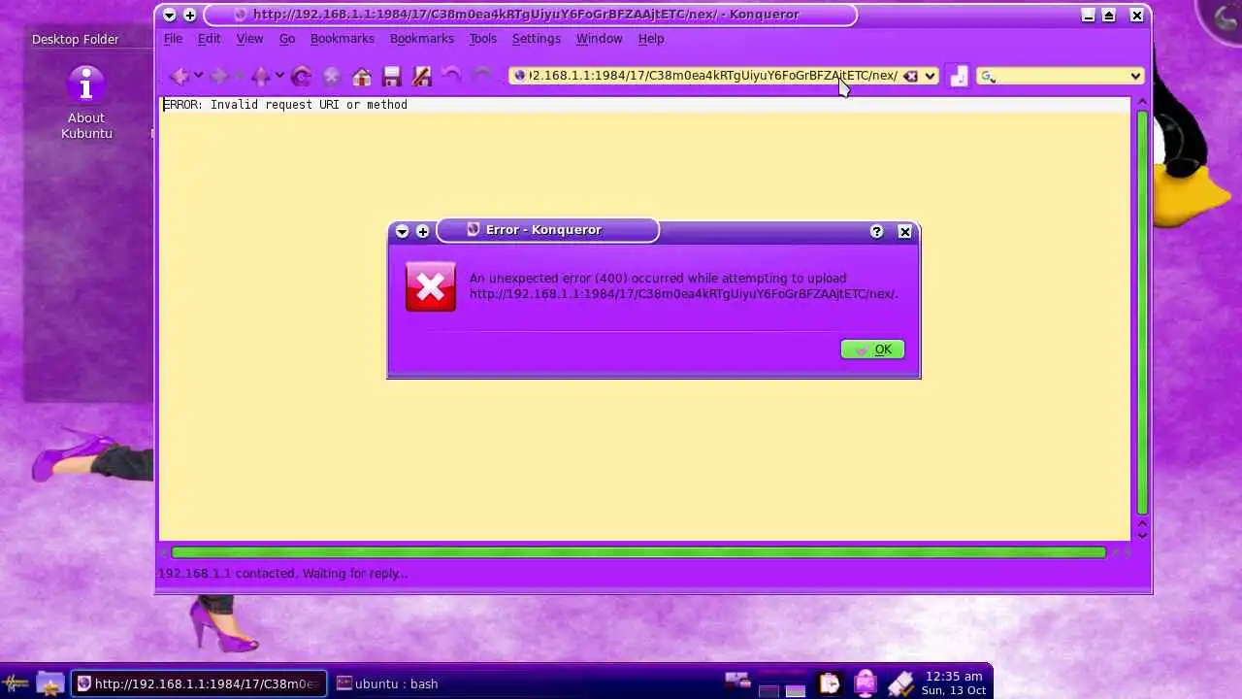Click the 'ERROR: Invalid request URI or method' text

pyautogui.click(x=285, y=104)
